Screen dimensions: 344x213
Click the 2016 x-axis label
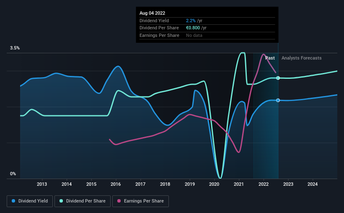tap(116, 184)
